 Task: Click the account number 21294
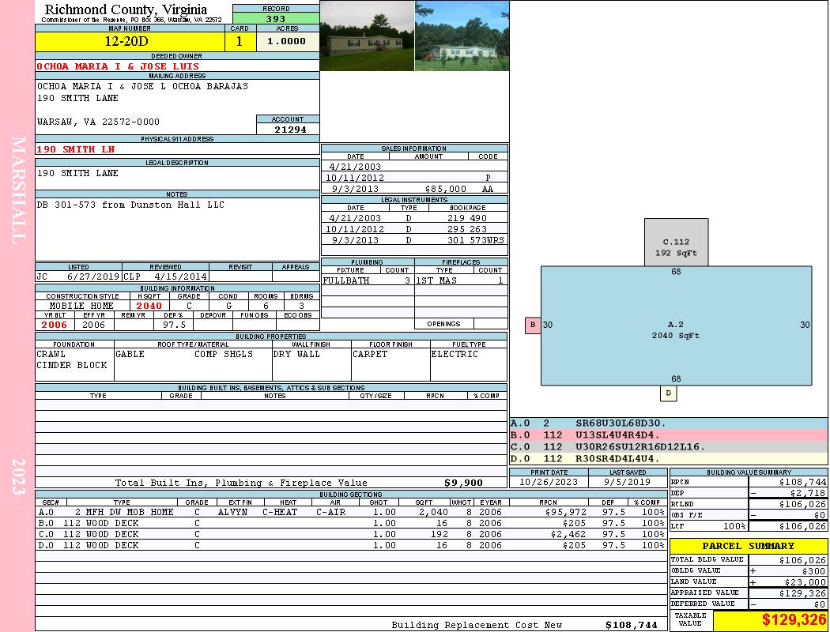289,129
